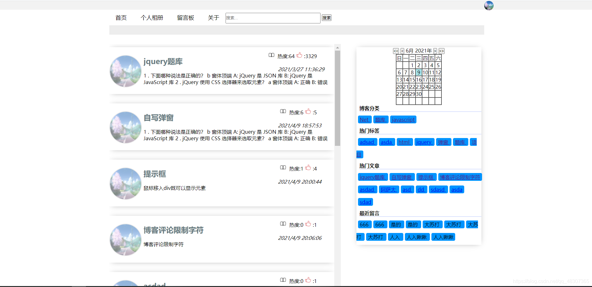
Task: Click the date 2021/4/9 20:00:44
Action: tap(300, 182)
